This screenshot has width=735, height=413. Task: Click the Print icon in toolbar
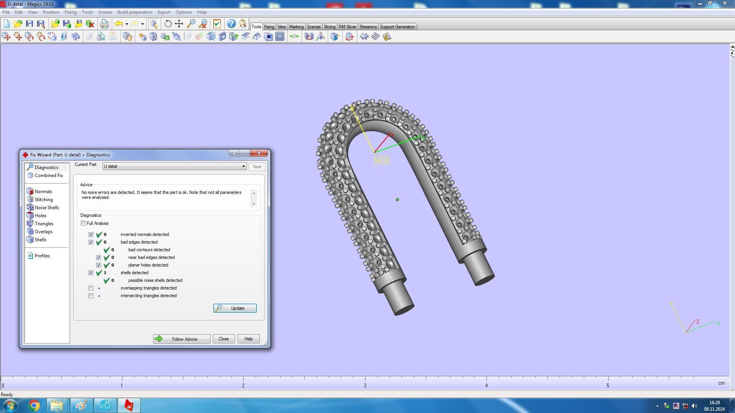coord(104,24)
